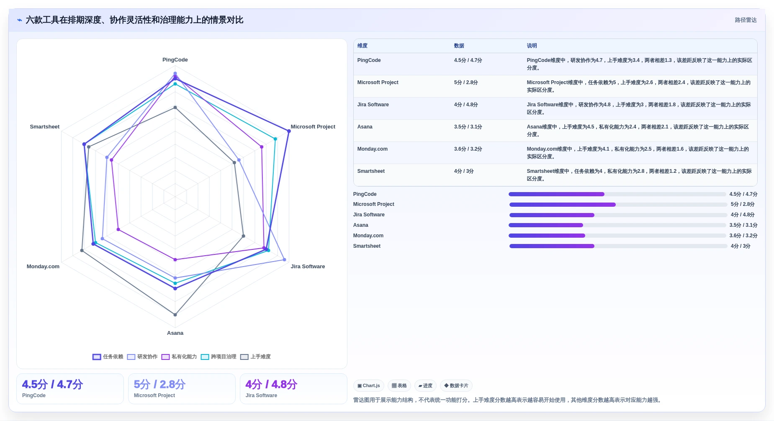Click the light purple 研发协作 point on the Jira Software axis

click(285, 260)
